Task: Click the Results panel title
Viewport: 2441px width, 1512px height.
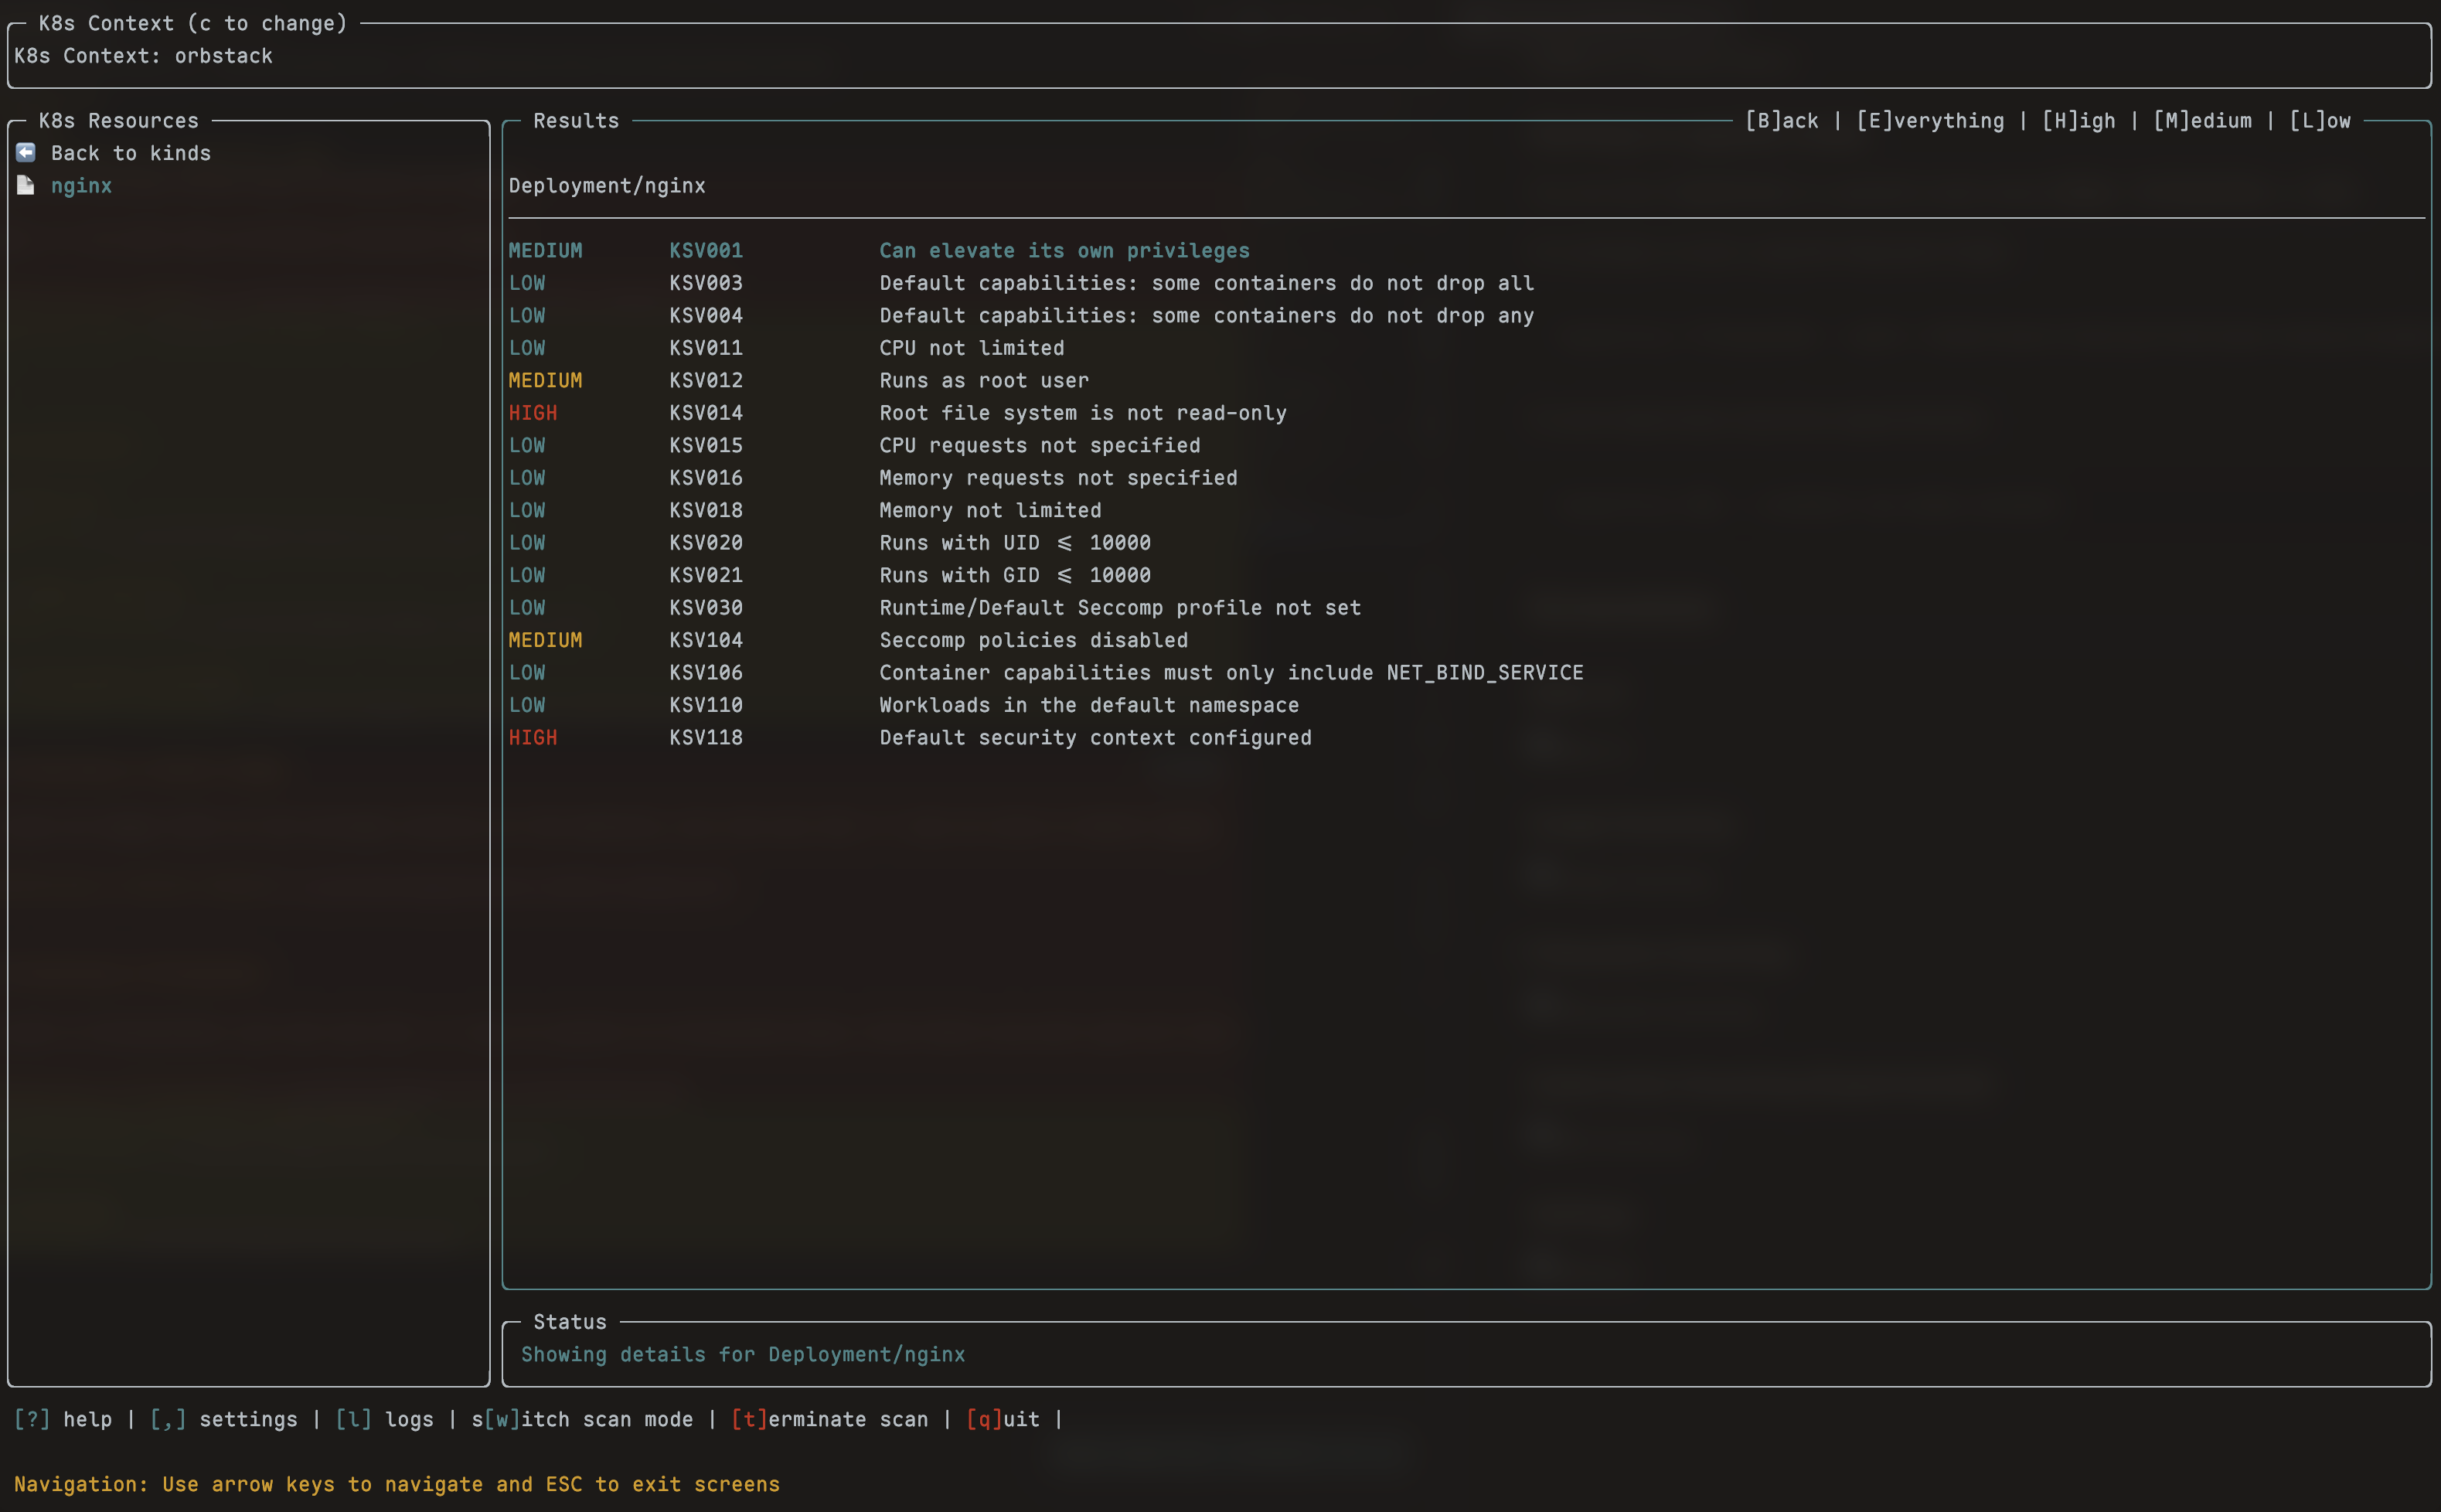Action: (576, 121)
